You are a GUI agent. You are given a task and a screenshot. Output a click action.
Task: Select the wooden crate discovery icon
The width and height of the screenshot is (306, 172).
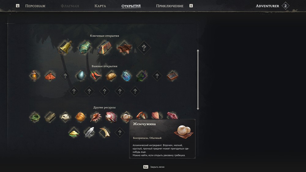pyautogui.click(x=172, y=76)
